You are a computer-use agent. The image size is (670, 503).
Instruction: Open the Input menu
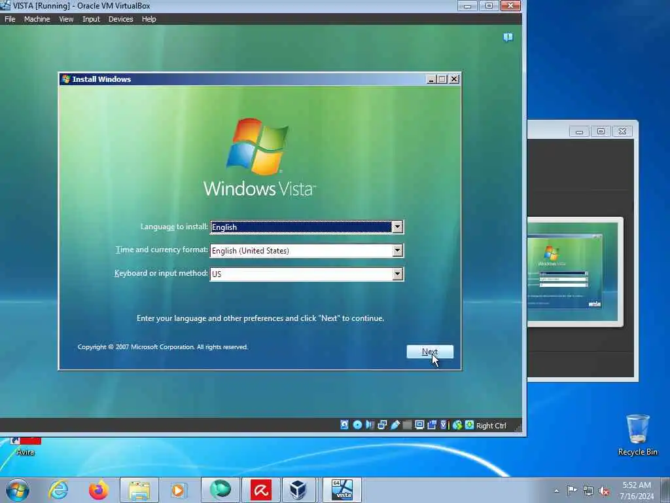click(x=91, y=19)
